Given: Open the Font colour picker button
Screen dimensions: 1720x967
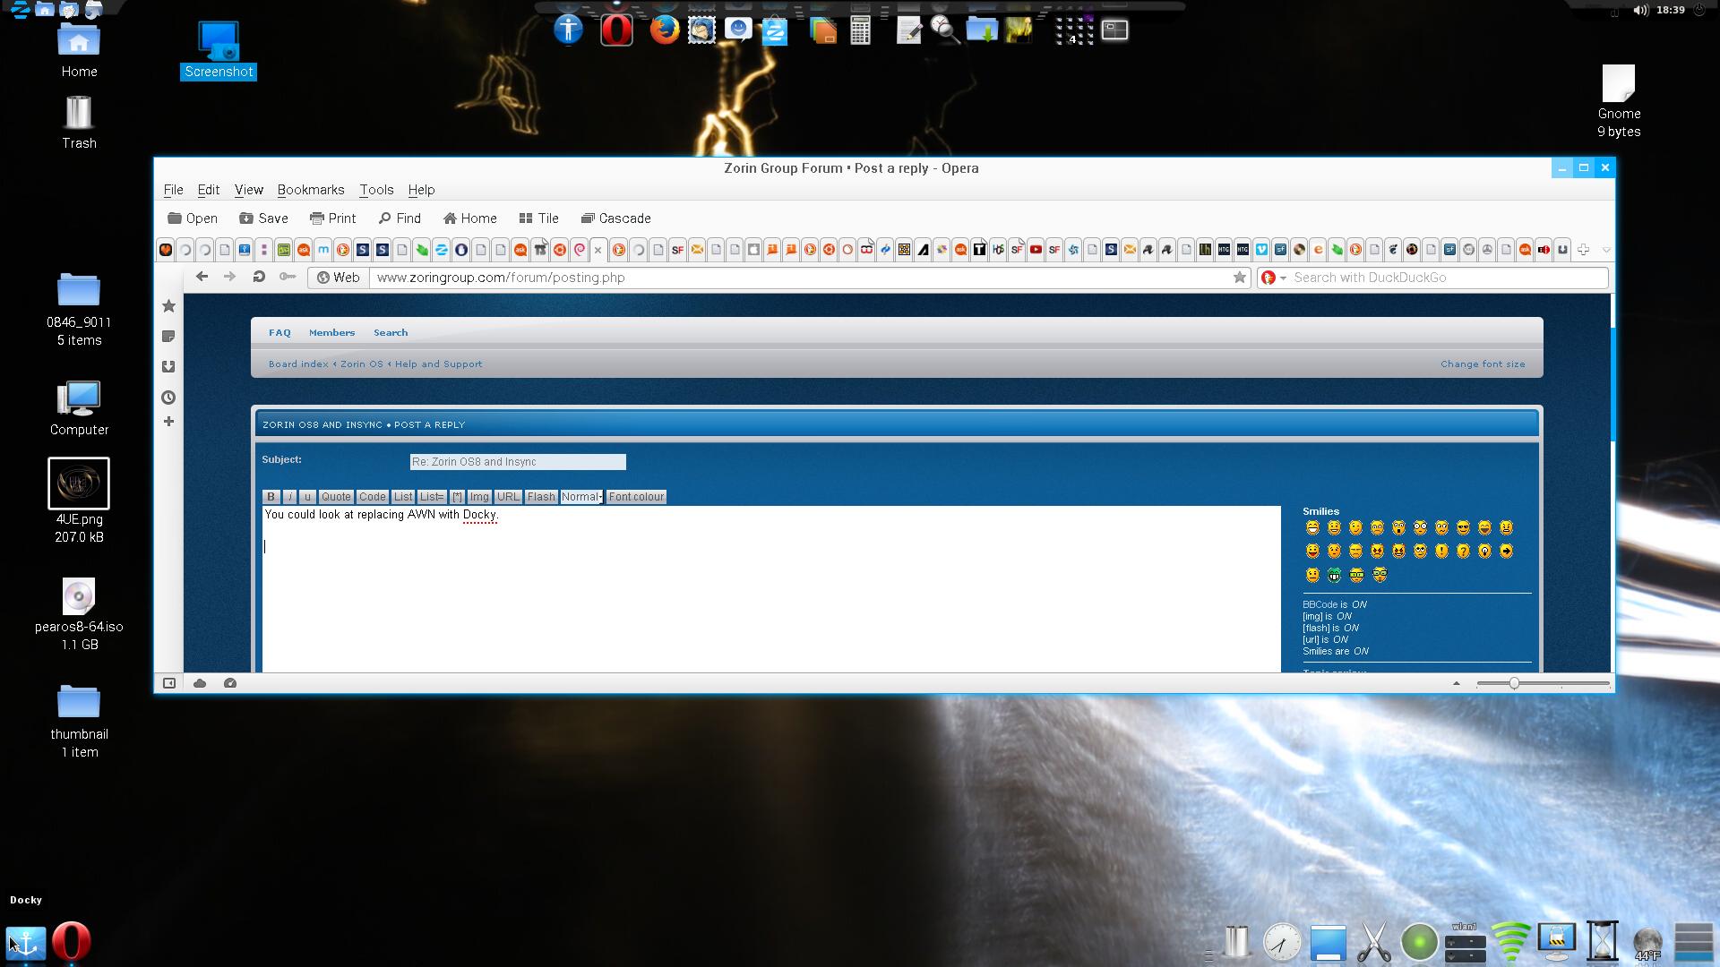Looking at the screenshot, I should (636, 497).
